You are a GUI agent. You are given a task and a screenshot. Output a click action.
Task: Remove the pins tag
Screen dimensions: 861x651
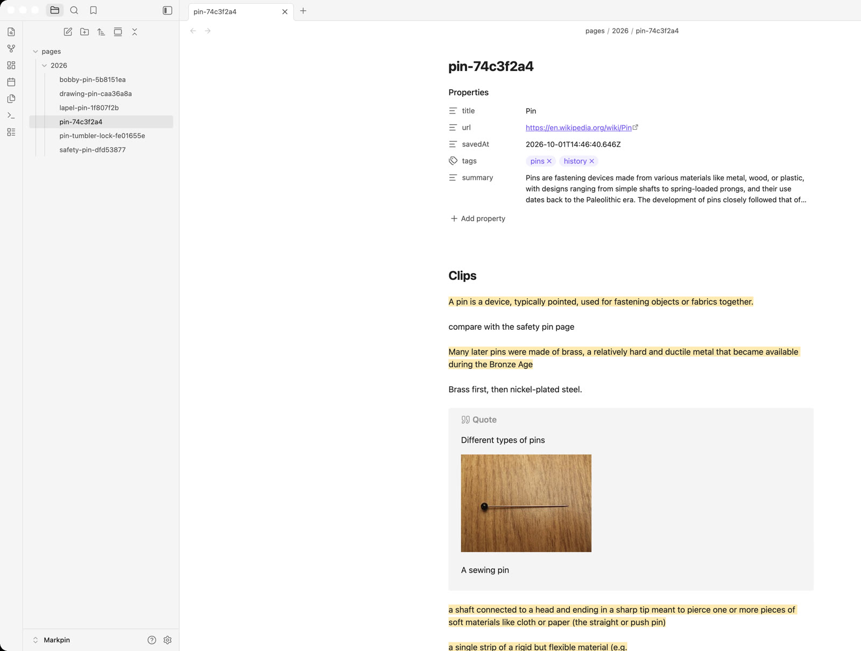click(549, 161)
